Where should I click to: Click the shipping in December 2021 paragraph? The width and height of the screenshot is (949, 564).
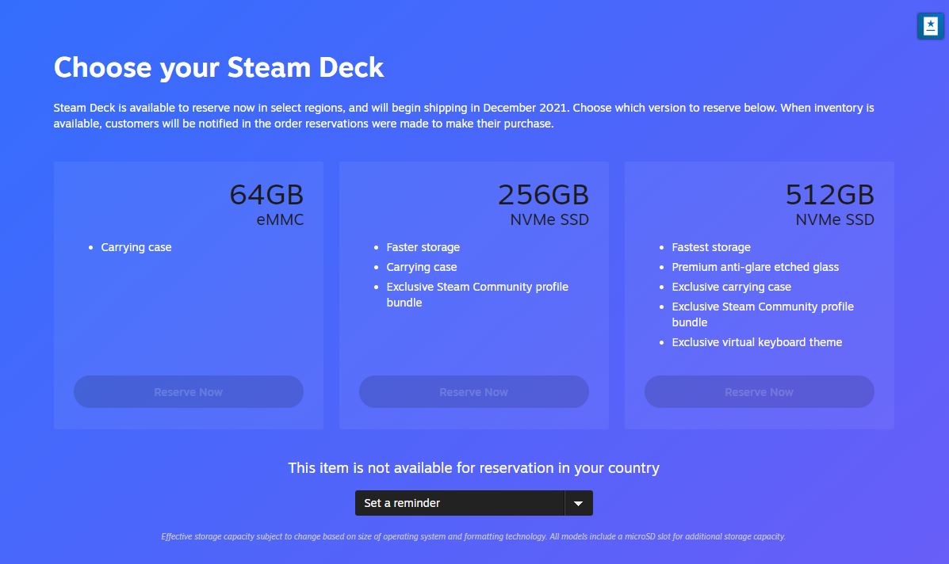(464, 116)
